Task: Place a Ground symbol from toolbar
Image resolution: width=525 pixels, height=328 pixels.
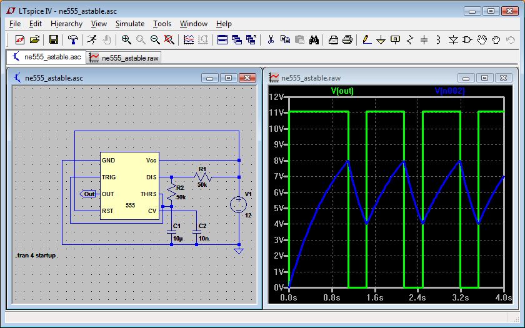Action: (x=381, y=40)
